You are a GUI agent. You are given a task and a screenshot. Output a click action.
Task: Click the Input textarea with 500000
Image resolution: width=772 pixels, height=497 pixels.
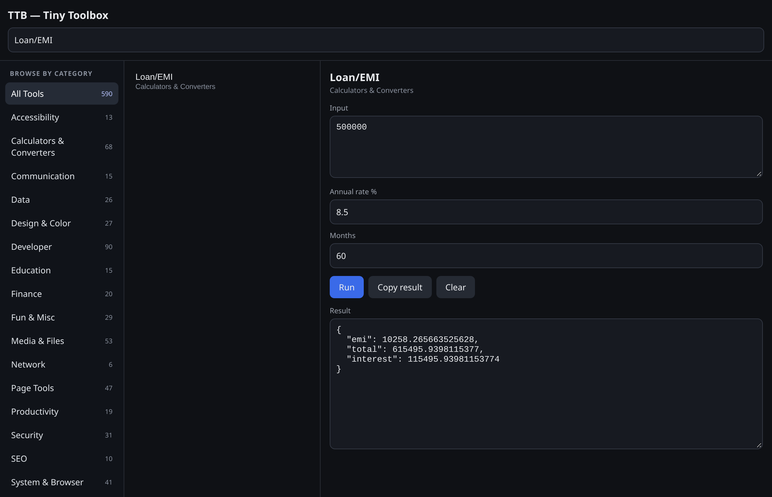pos(546,147)
